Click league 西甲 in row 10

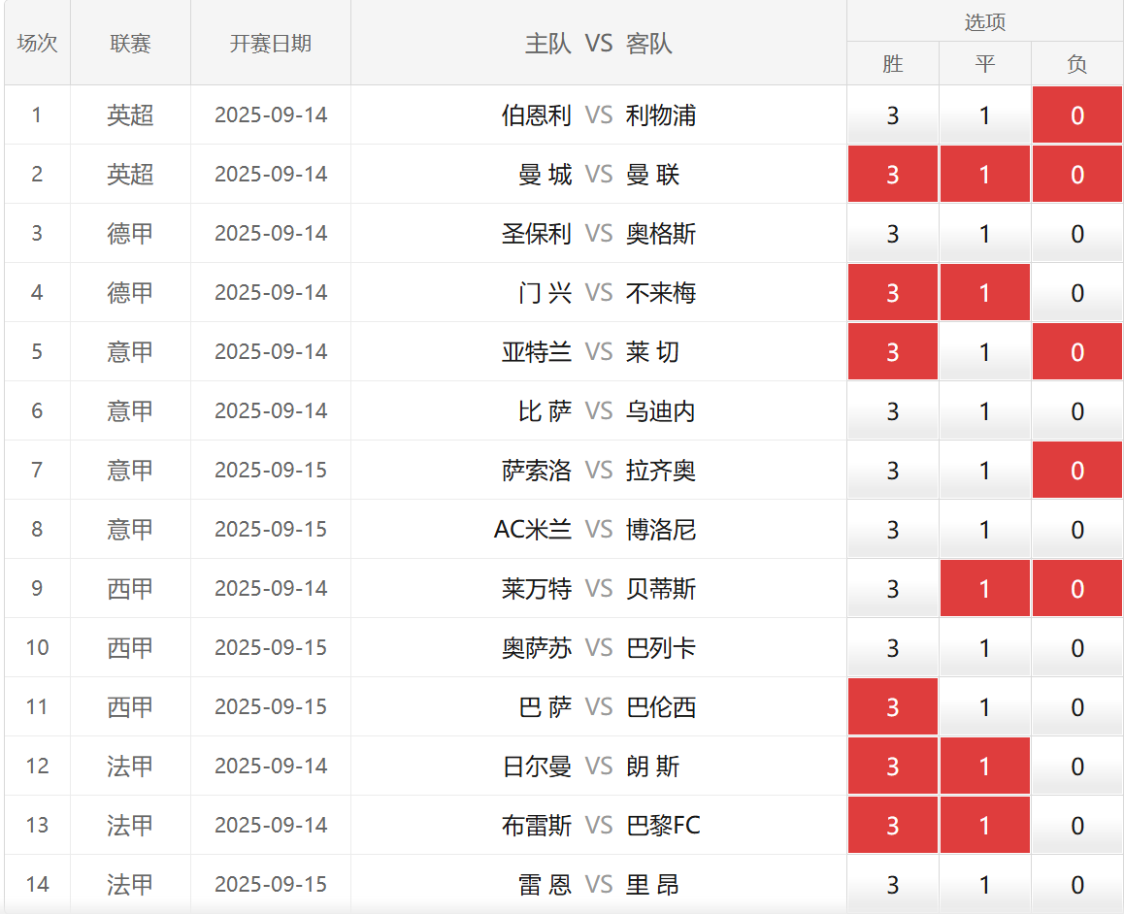click(130, 647)
